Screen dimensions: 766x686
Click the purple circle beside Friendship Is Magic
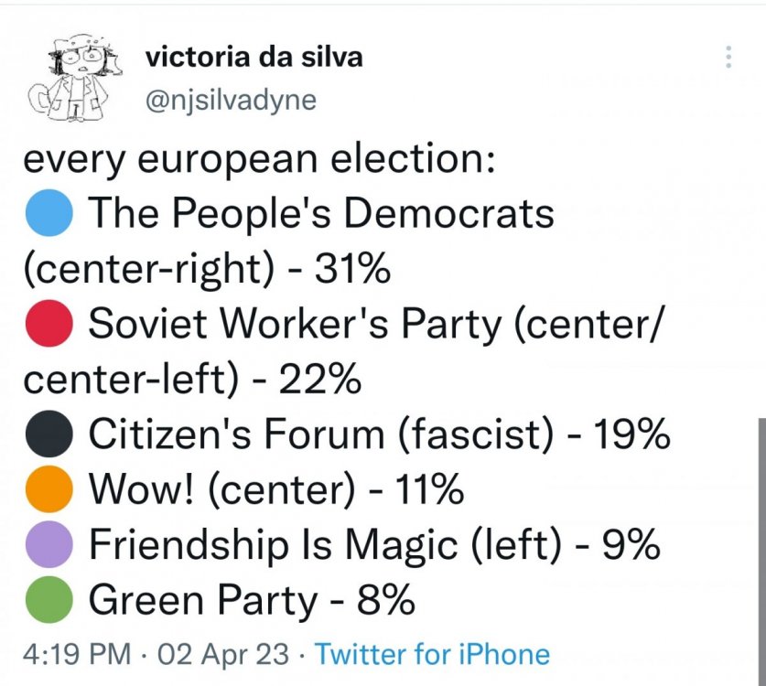click(49, 544)
